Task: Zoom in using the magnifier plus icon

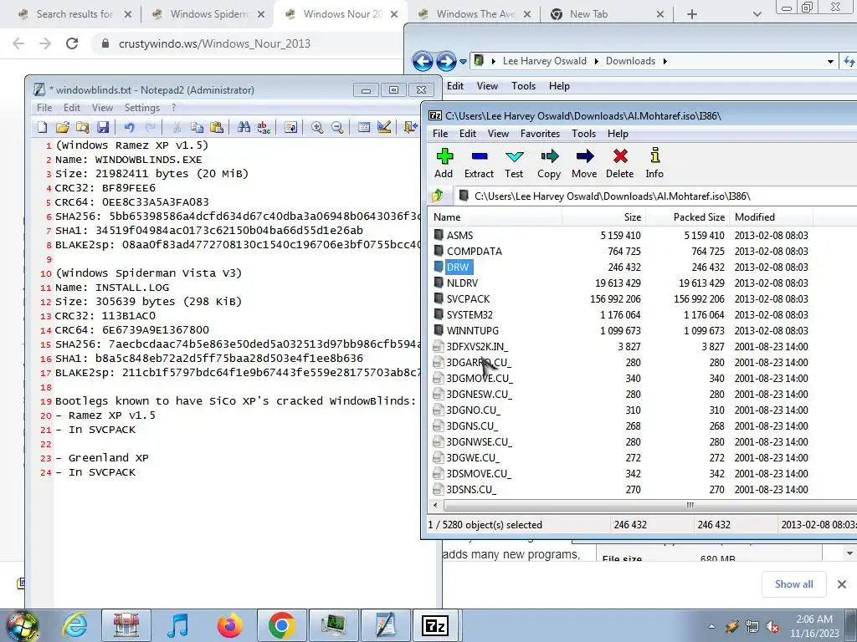Action: point(317,127)
